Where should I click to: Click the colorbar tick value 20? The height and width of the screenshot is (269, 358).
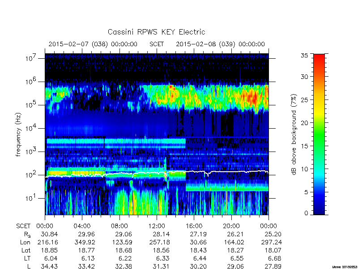point(305,123)
